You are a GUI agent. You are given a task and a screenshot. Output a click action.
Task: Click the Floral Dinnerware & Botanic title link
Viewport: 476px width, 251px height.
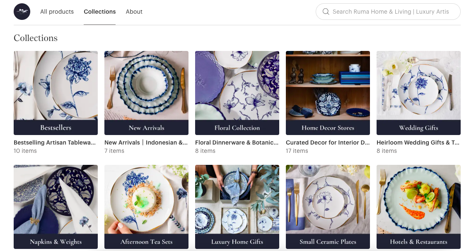coord(237,142)
